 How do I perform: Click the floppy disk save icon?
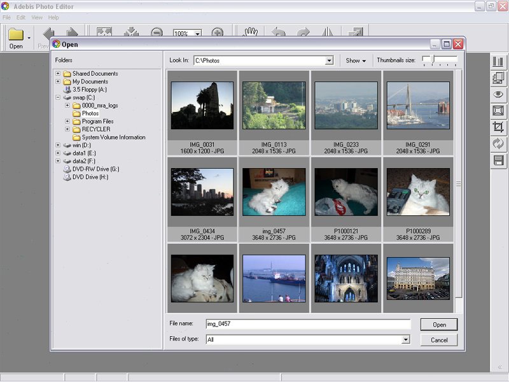coord(498,160)
